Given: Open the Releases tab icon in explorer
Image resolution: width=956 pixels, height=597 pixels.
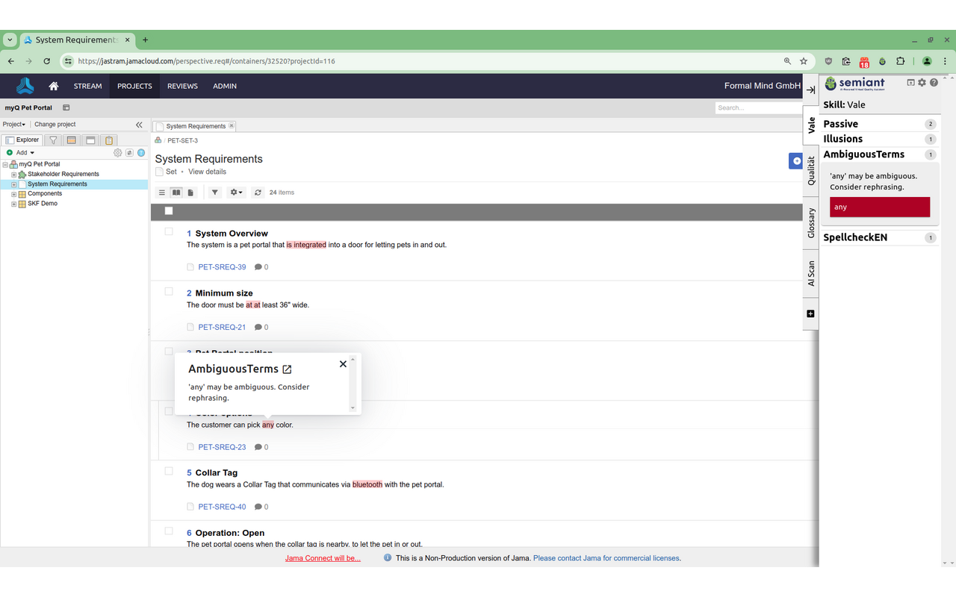Looking at the screenshot, I should 72,140.
